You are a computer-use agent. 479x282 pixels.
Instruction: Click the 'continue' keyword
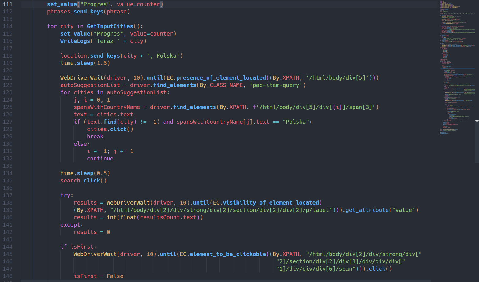pos(100,159)
